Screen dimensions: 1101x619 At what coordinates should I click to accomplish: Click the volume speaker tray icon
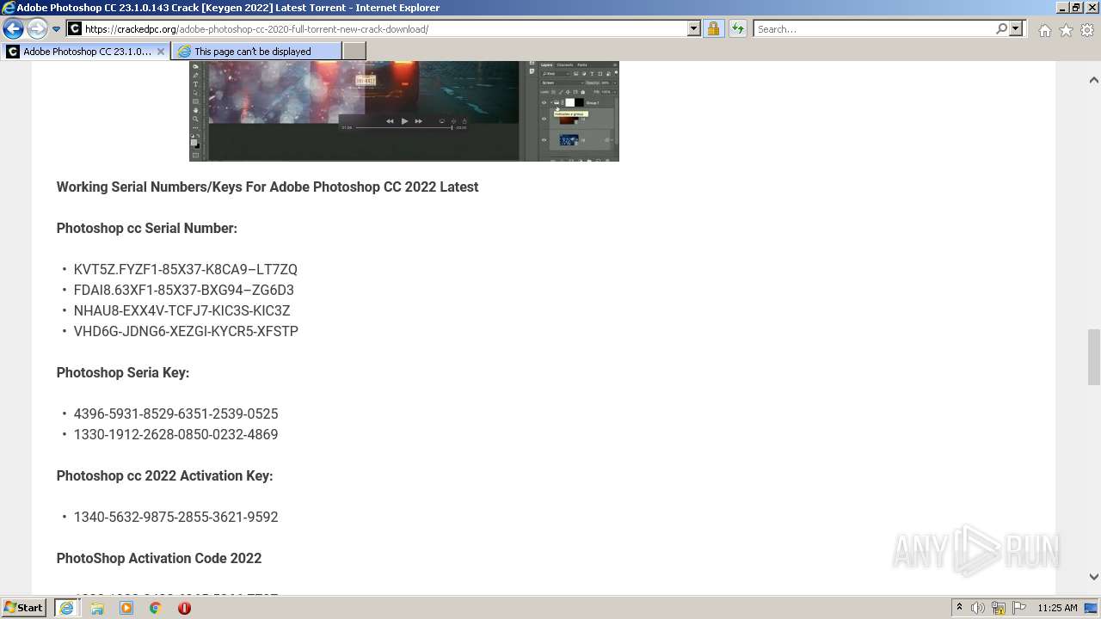point(978,608)
